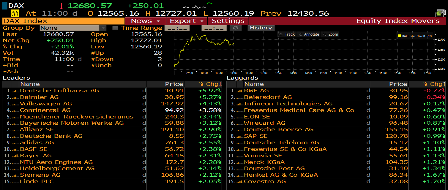448x190 pixels.
Task: Click the History button
Action: pyautogui.click(x=261, y=28)
